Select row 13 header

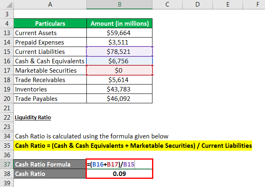tap(7, 33)
